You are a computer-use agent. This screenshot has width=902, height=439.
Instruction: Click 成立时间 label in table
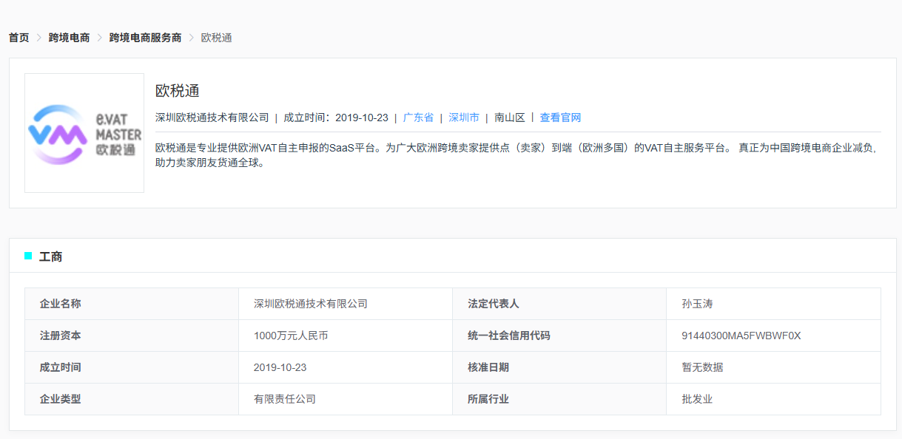(60, 367)
